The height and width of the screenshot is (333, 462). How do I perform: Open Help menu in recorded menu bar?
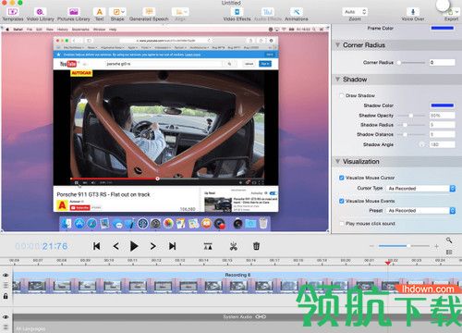(x=113, y=30)
